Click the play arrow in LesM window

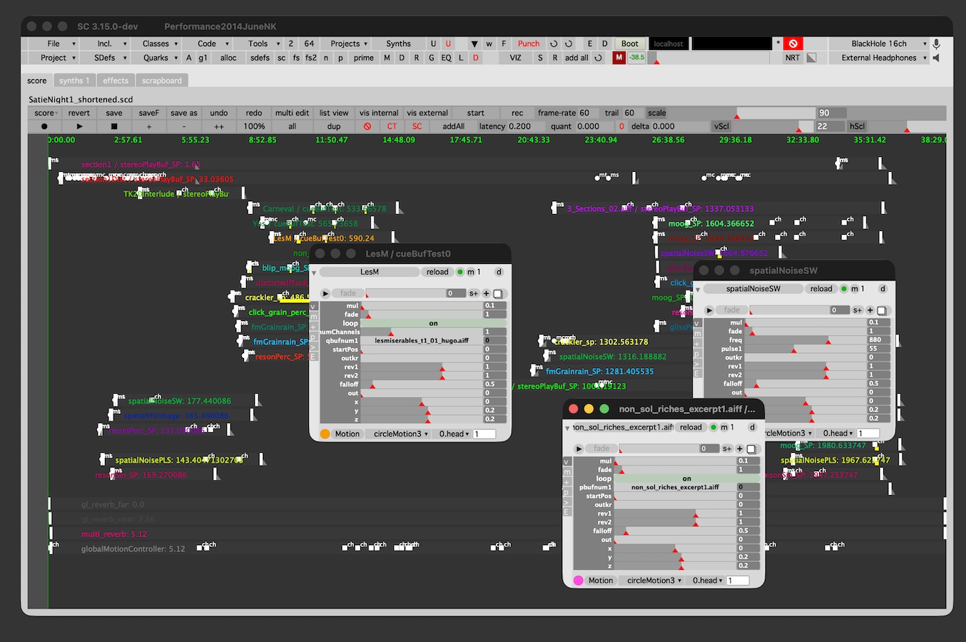(x=325, y=293)
